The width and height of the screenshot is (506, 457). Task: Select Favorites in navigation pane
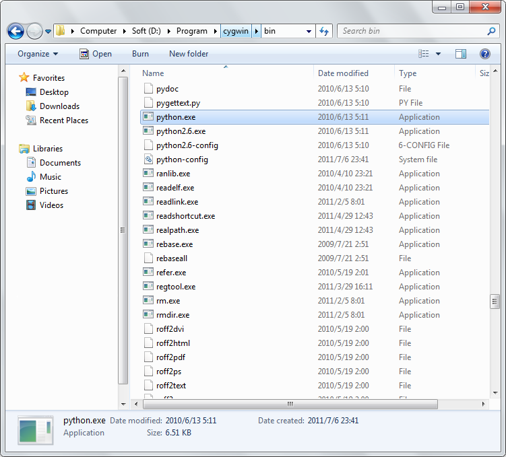49,78
